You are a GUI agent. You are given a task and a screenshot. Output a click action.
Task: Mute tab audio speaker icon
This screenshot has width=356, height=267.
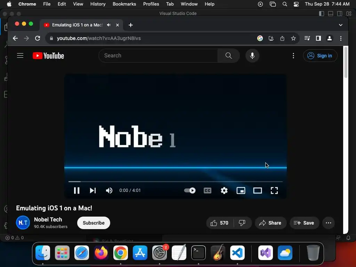click(109, 25)
